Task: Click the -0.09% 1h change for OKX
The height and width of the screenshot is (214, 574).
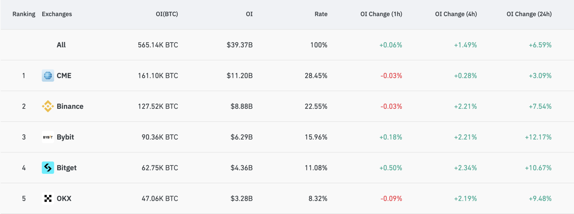Action: [x=391, y=198]
